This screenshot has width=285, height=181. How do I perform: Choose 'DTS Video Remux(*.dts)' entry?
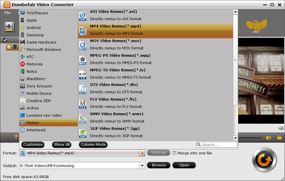[156, 89]
